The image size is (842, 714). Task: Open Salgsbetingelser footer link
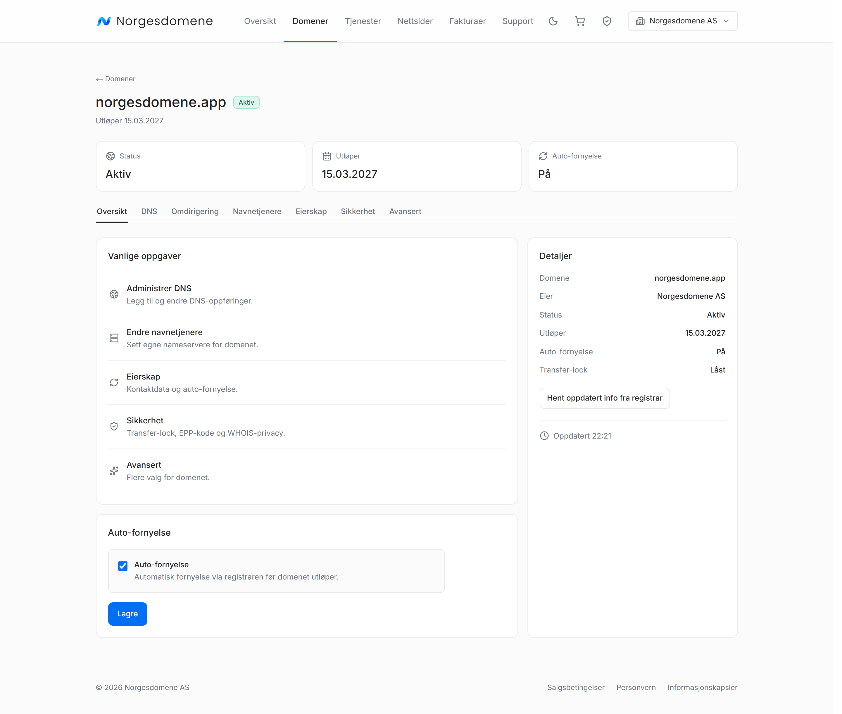pyautogui.click(x=576, y=688)
